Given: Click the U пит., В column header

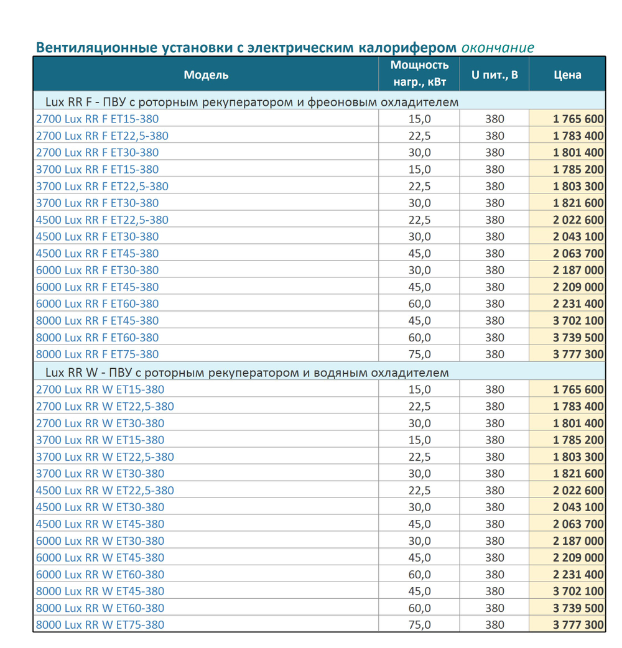Looking at the screenshot, I should pos(494,75).
